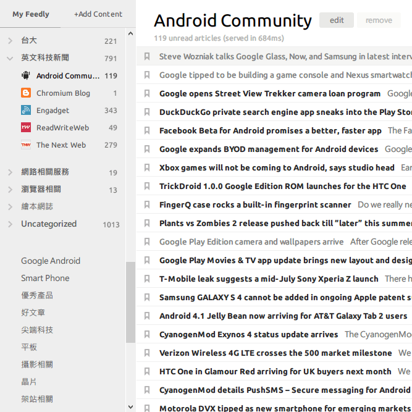This screenshot has height=412, width=412.
Task: Select the Android Commu... feed in sidebar
Action: tap(68, 76)
